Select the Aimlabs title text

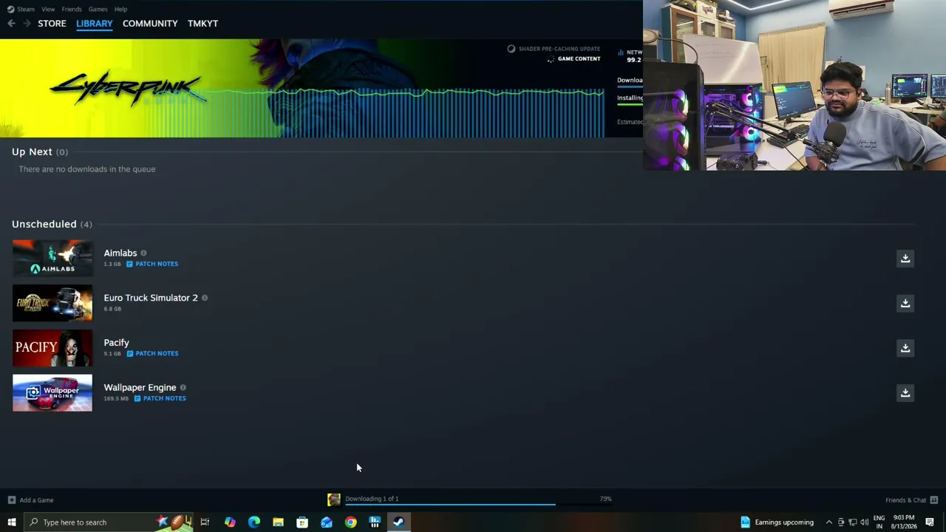(x=120, y=253)
